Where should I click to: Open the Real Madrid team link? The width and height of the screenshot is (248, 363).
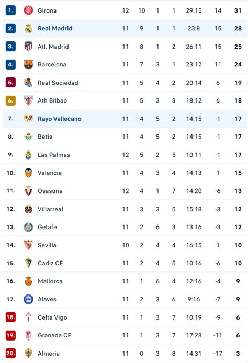(55, 28)
